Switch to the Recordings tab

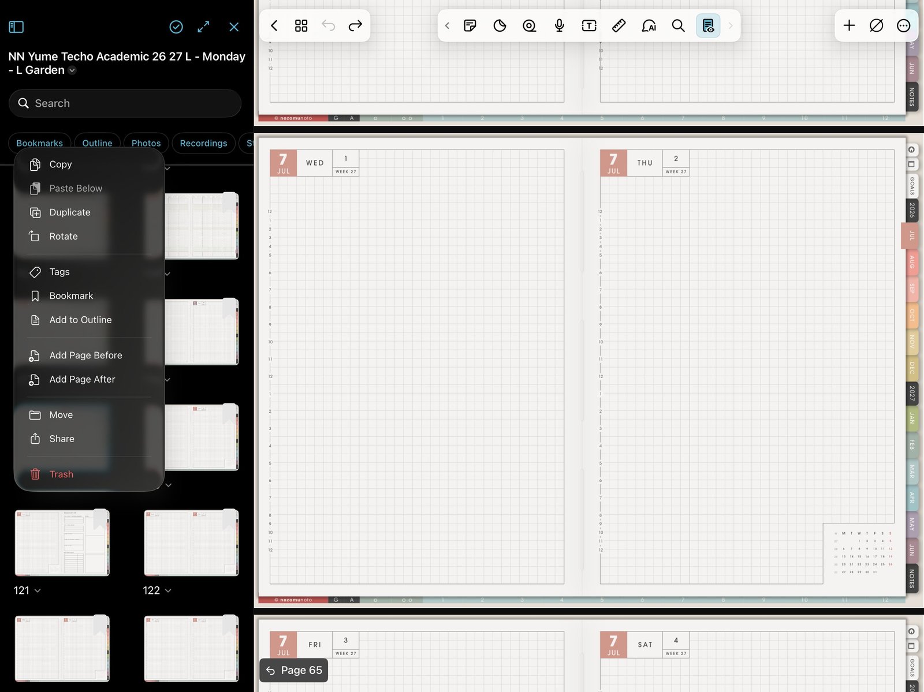[x=203, y=143]
